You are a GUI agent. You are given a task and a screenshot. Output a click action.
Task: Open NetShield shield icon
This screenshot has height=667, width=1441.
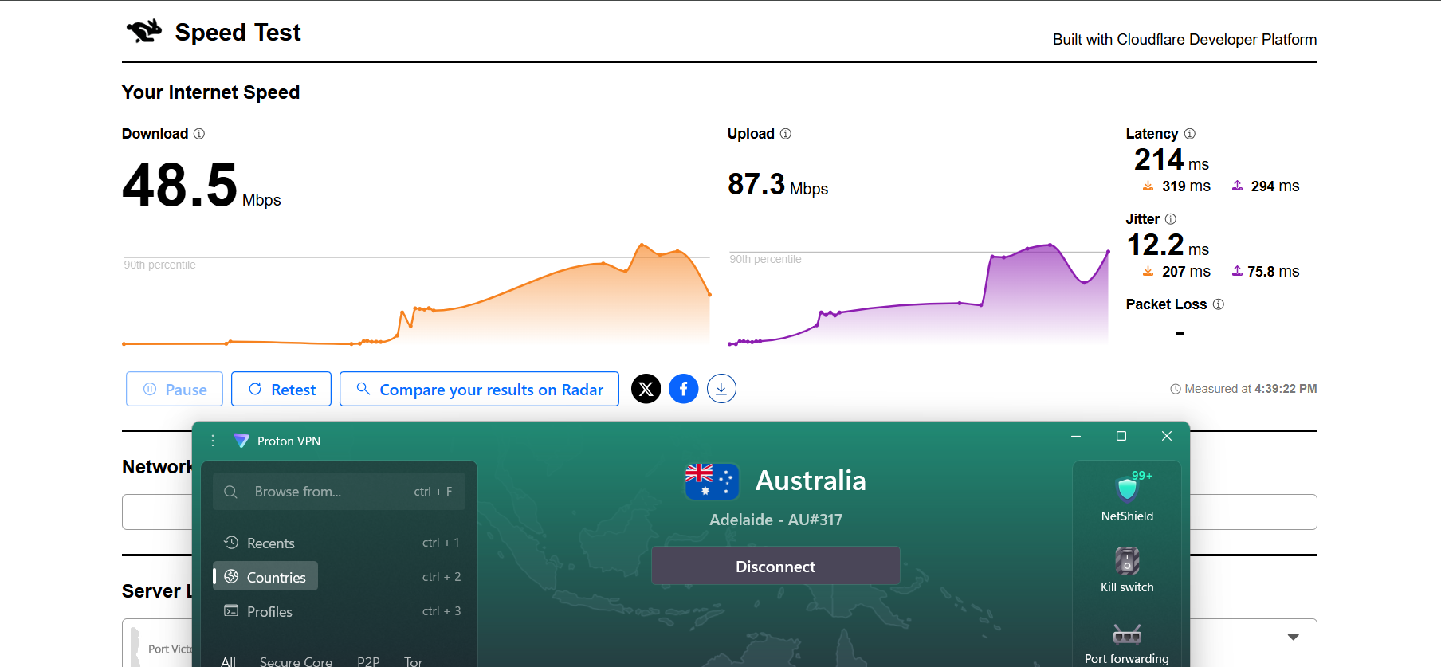[1127, 488]
